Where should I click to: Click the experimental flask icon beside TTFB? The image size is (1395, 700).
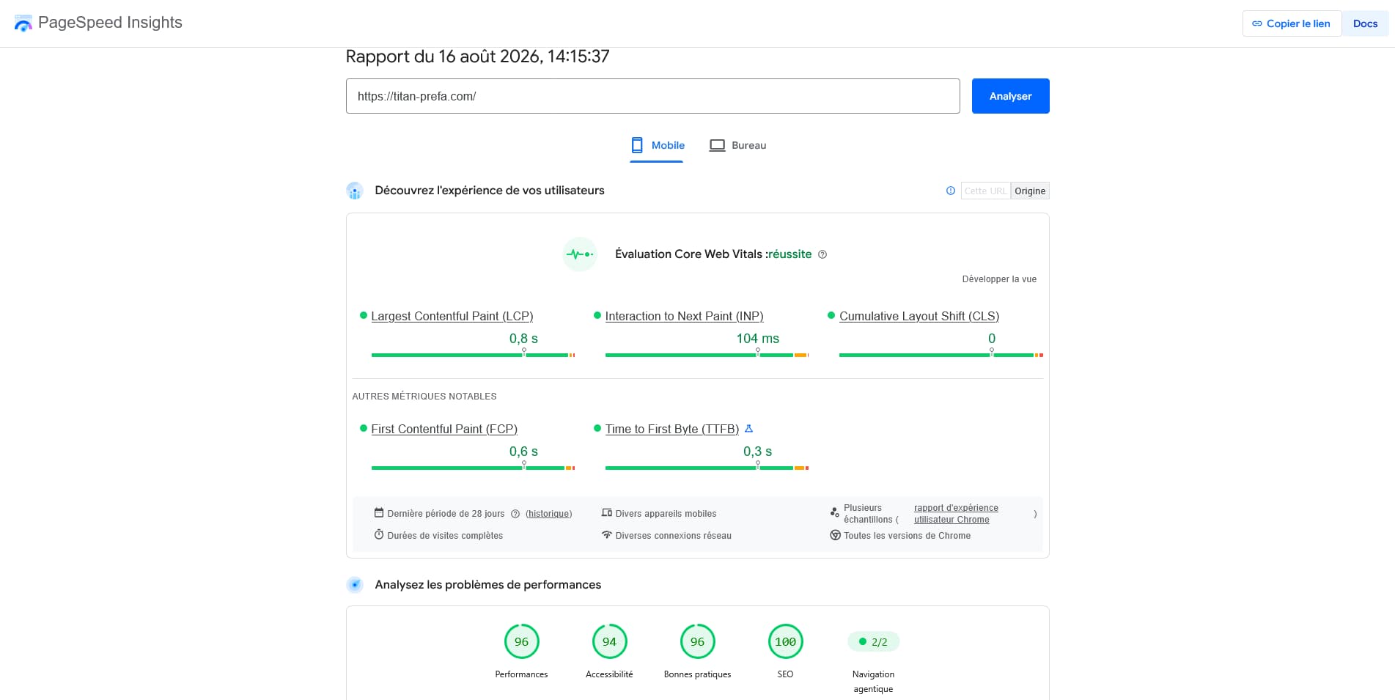click(x=748, y=428)
